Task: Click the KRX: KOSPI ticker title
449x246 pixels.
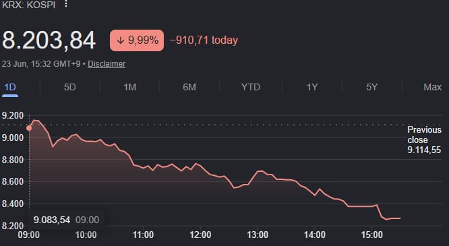Action: pos(28,5)
